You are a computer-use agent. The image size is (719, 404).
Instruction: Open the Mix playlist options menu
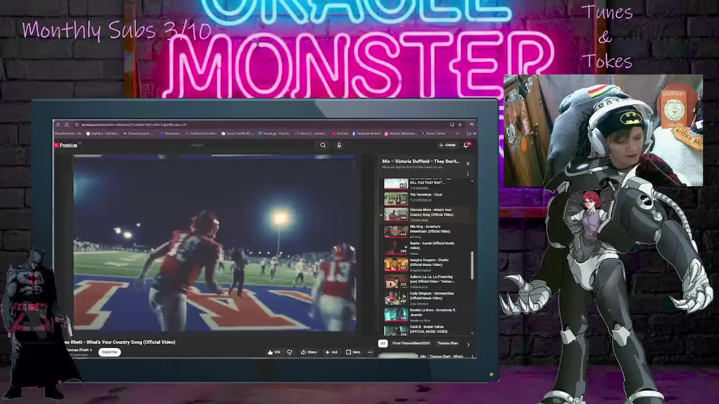pyautogui.click(x=467, y=174)
